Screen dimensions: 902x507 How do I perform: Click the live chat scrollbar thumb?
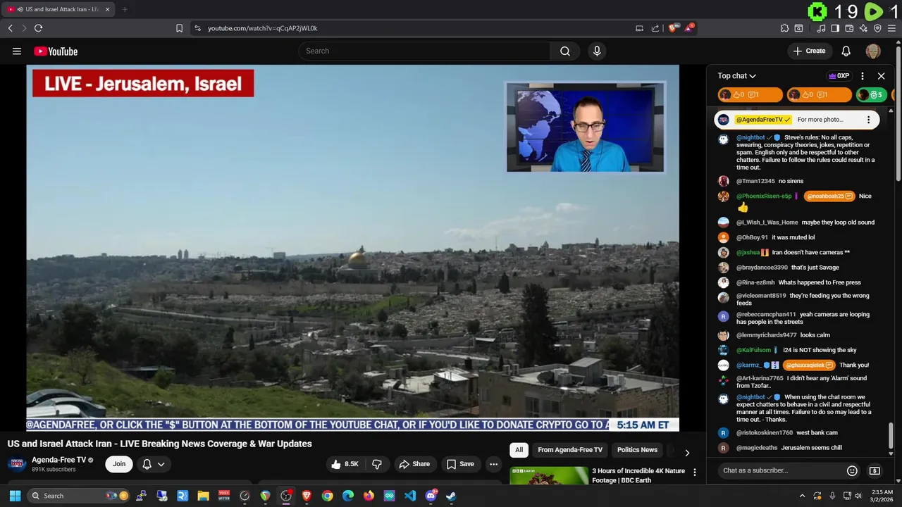[x=891, y=436]
